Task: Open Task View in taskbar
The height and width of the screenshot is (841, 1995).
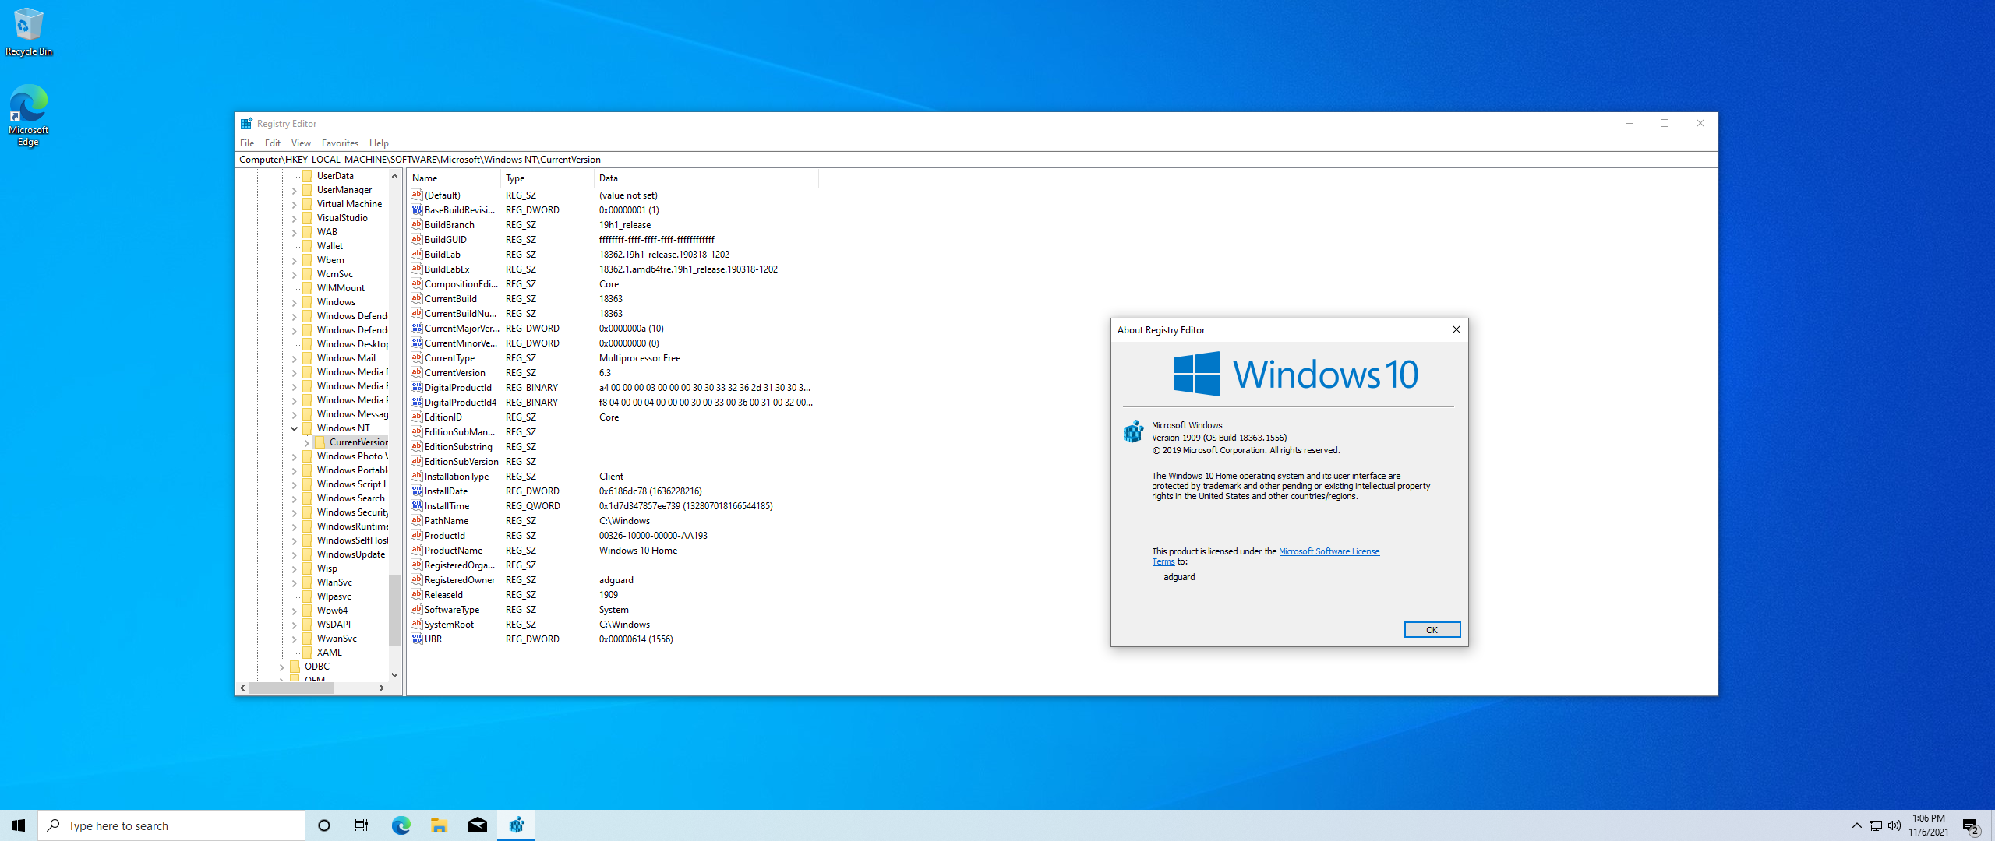Action: (362, 825)
